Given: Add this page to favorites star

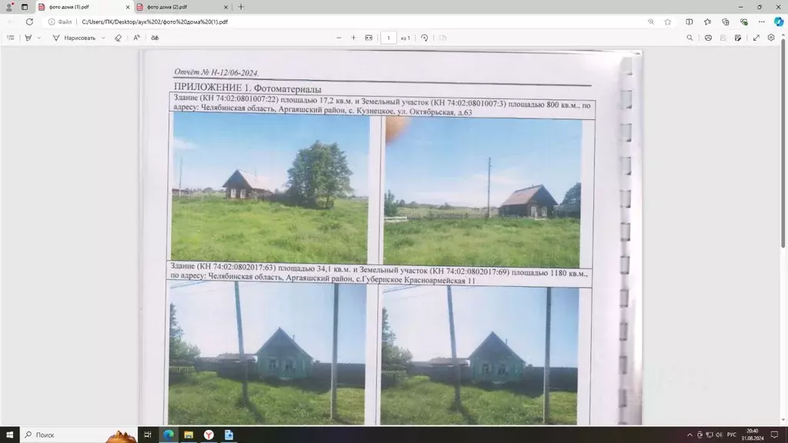Looking at the screenshot, I should pos(668,22).
